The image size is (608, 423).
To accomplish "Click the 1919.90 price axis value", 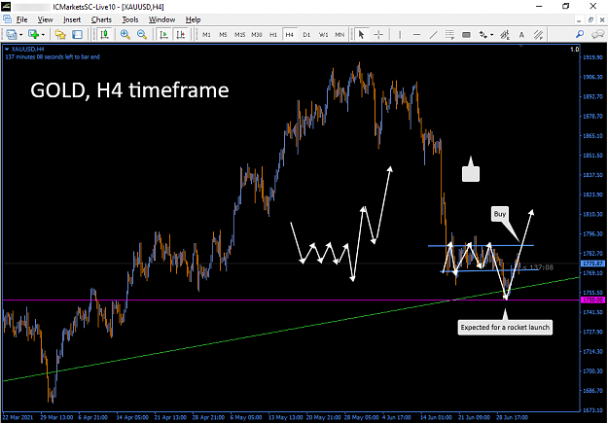I will point(593,57).
